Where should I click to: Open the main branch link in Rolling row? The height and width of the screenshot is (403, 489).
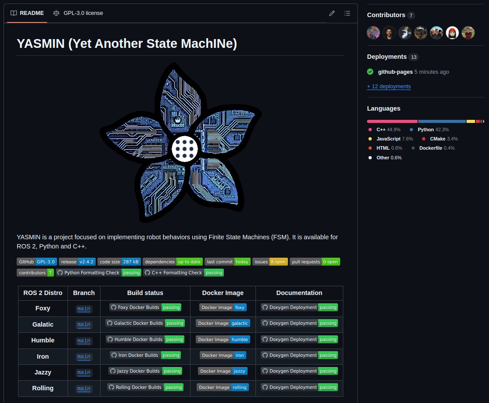coord(83,389)
